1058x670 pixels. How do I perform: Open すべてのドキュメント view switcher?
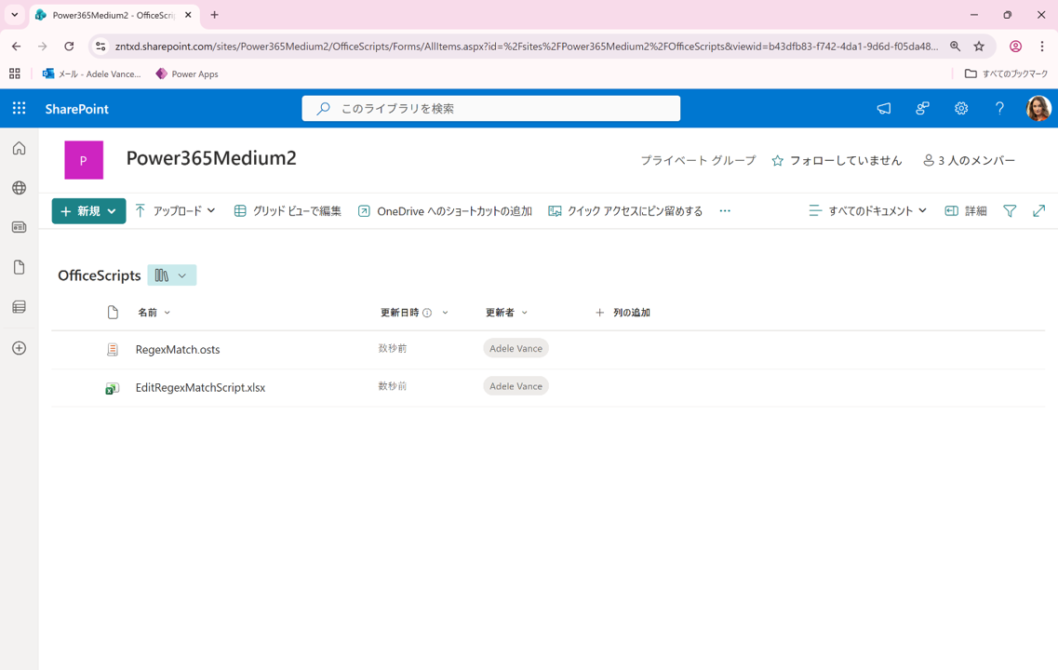pyautogui.click(x=867, y=211)
